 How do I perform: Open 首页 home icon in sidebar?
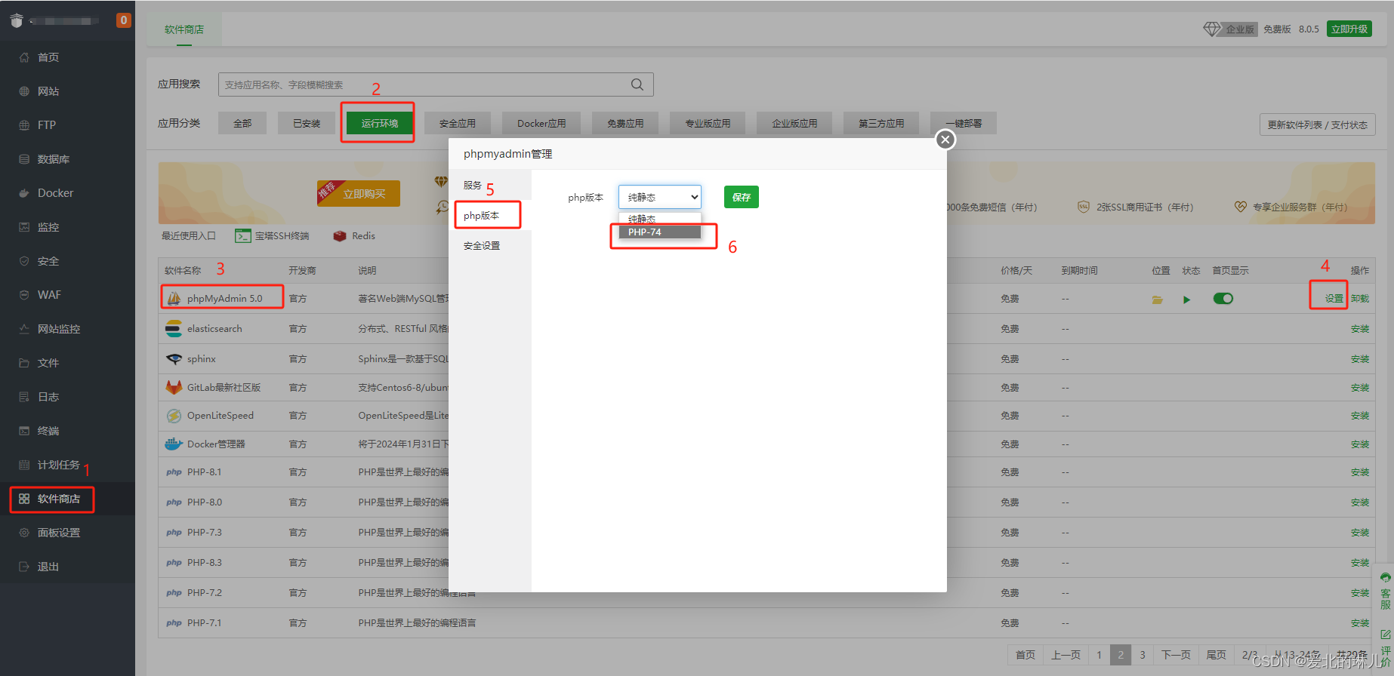pos(24,57)
